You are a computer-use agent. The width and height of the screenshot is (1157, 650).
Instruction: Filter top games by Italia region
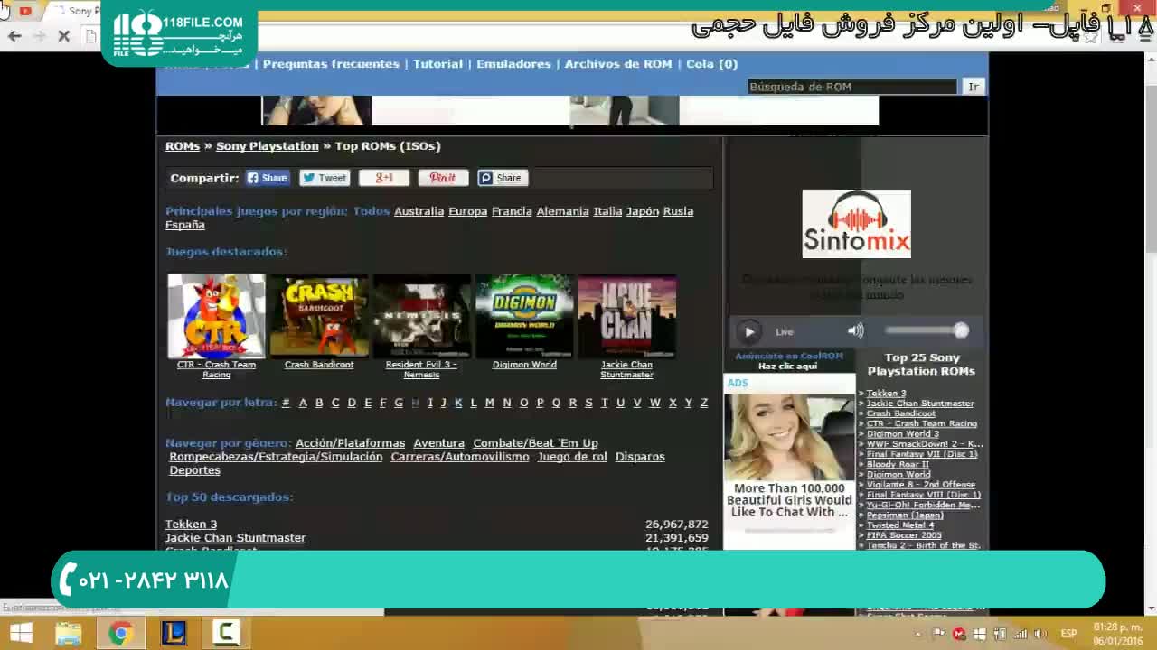coord(607,211)
